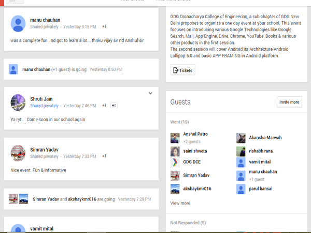Click 'Ya ryt . . Come soon' comment

coord(48,120)
